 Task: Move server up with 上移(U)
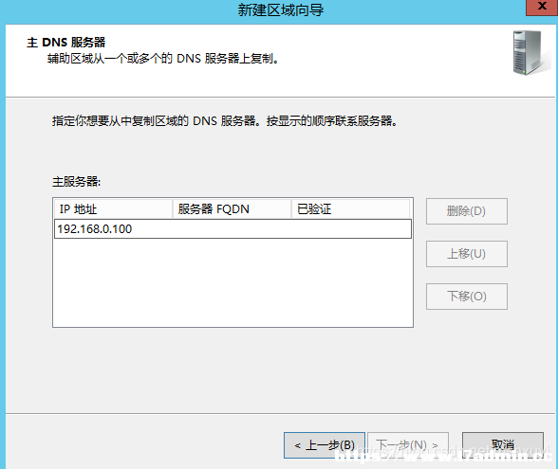[467, 254]
